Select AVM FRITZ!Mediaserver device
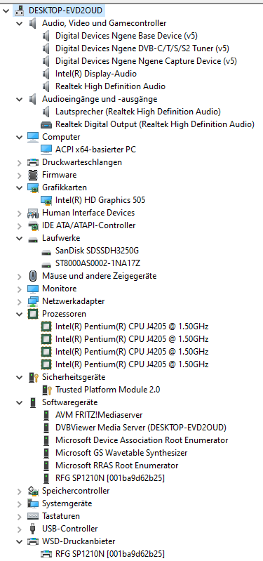The image size is (263, 561). point(99,415)
